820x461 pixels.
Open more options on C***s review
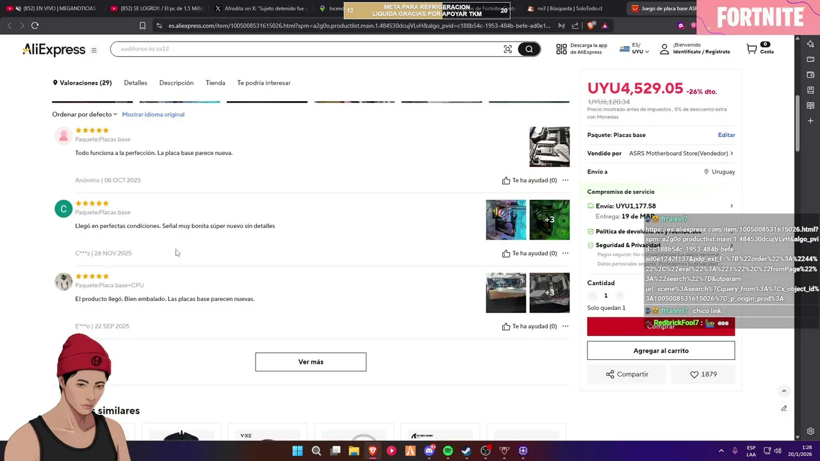point(565,253)
